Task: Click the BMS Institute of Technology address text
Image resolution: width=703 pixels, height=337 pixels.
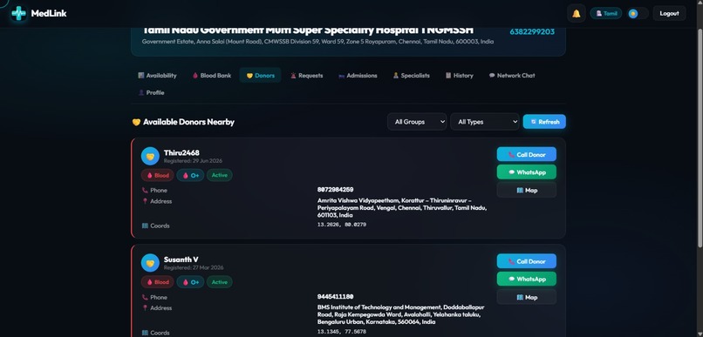Action: pyautogui.click(x=401, y=314)
